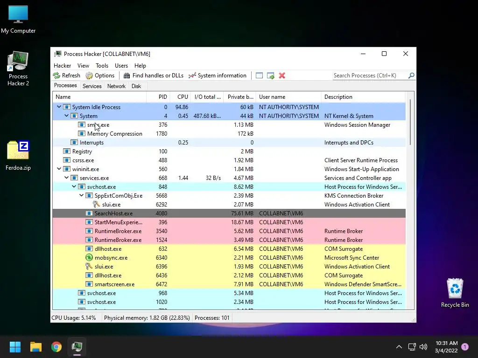The height and width of the screenshot is (358, 478).
Task: Sort by I/O total column header
Action: tap(207, 97)
